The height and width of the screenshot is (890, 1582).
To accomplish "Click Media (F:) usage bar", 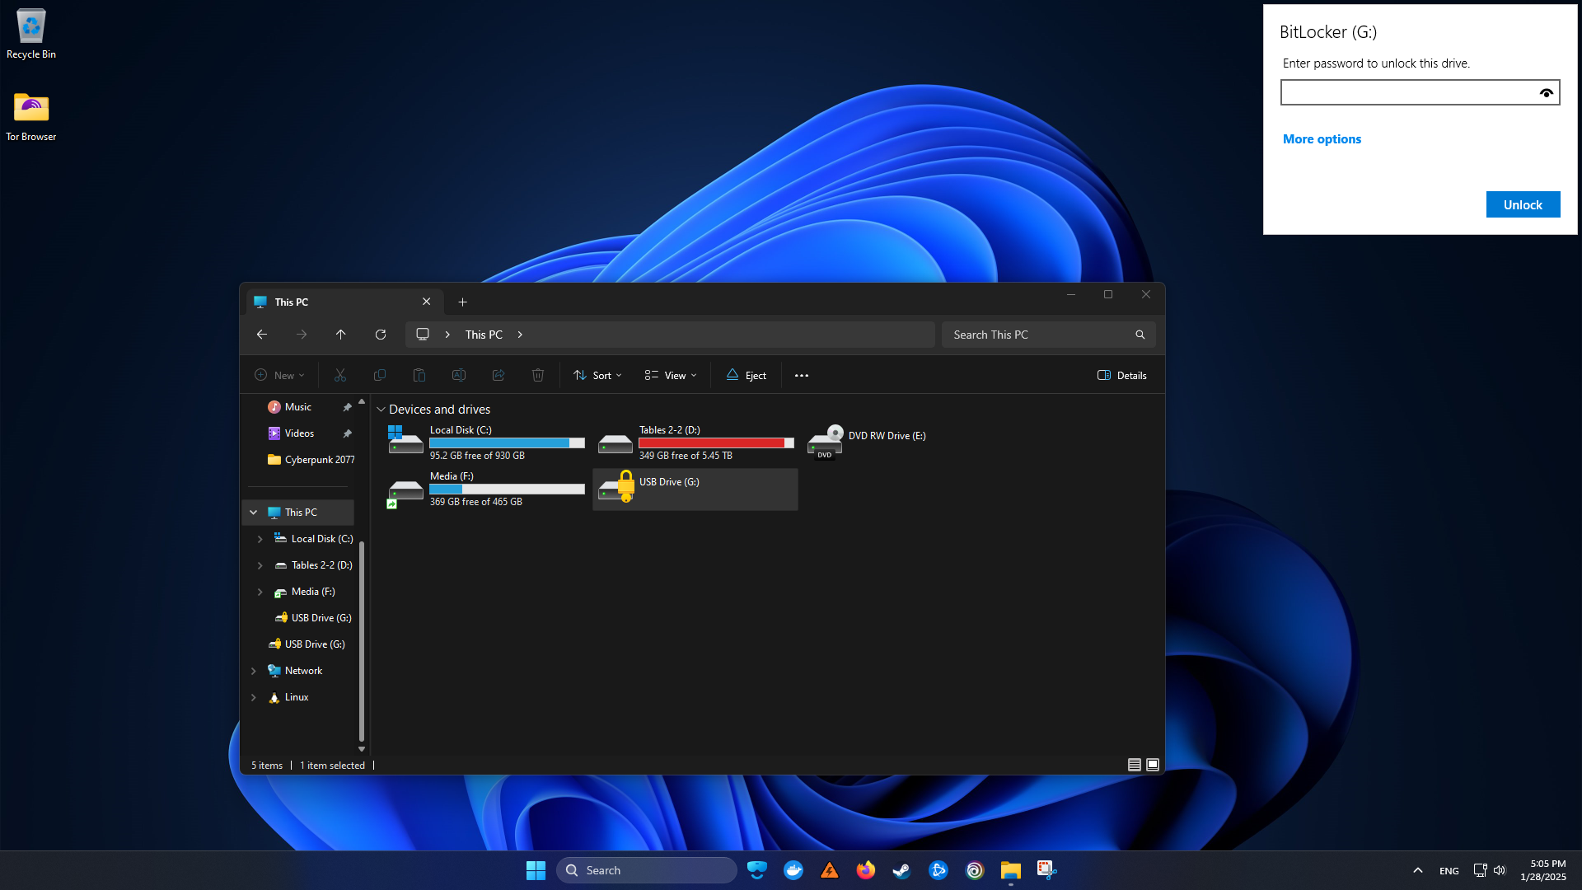I will coord(507,489).
